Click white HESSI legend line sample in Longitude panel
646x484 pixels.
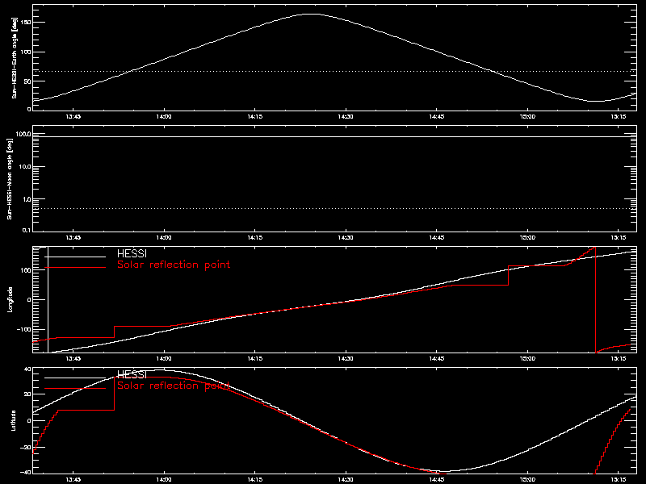(75, 257)
